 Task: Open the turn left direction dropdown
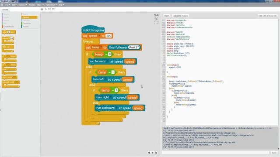(x=105, y=79)
